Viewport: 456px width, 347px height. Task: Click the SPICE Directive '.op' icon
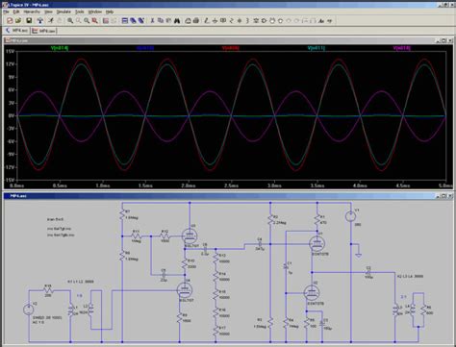point(330,21)
